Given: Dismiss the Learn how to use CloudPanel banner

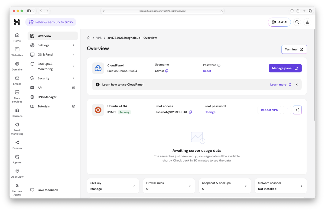Looking at the screenshot, I should (297, 85).
